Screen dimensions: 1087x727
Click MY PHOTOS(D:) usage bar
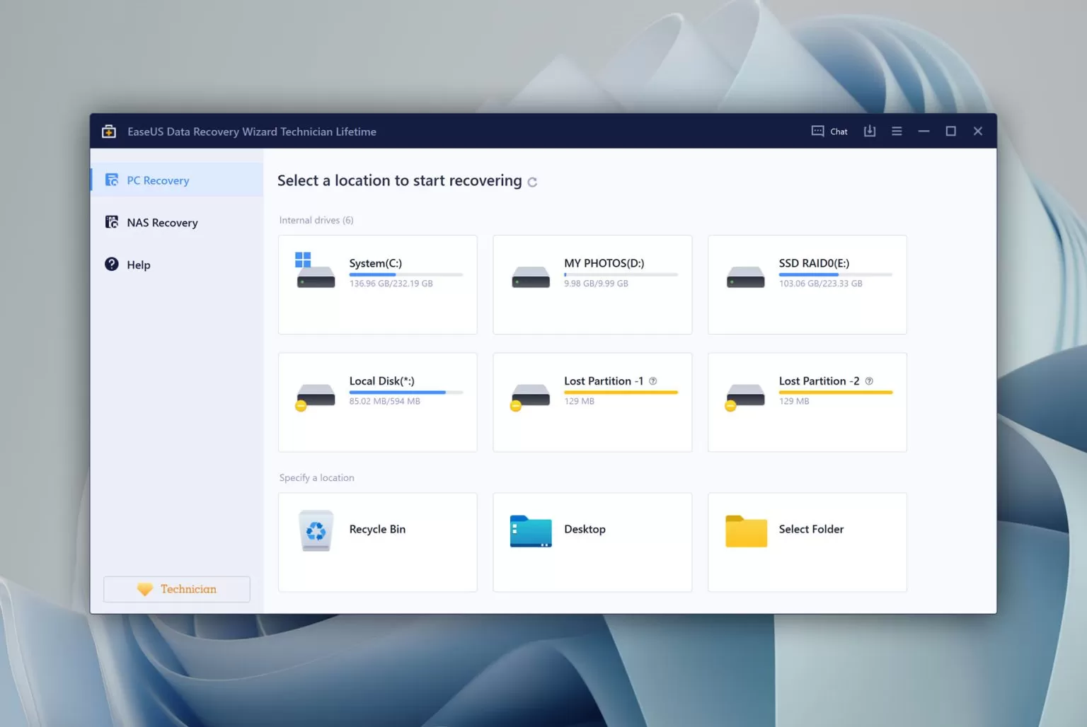pos(621,274)
